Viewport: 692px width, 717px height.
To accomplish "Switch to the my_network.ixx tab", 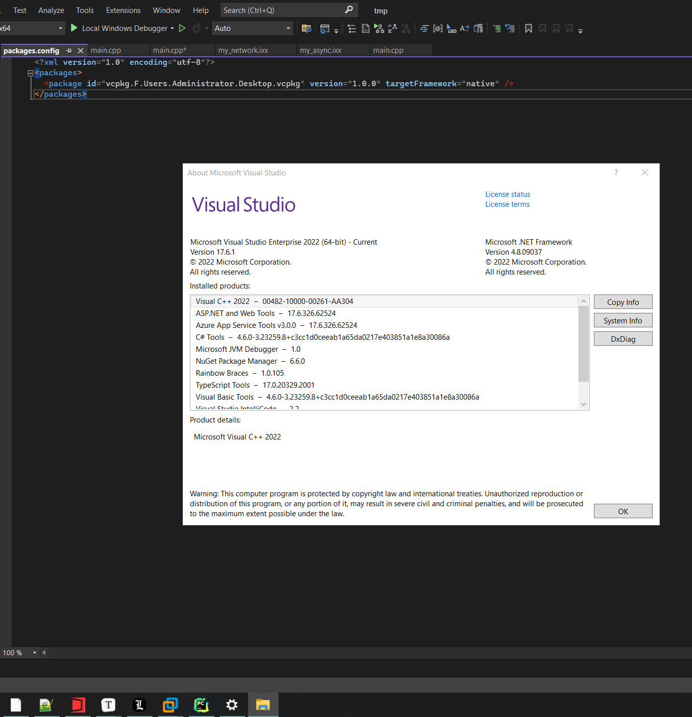I will 255,50.
